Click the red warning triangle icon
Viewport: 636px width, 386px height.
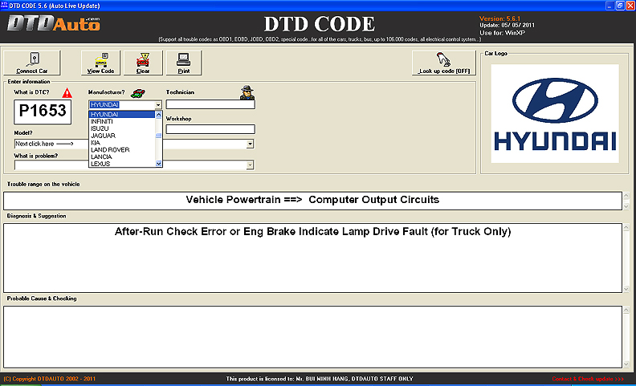pyautogui.click(x=67, y=93)
